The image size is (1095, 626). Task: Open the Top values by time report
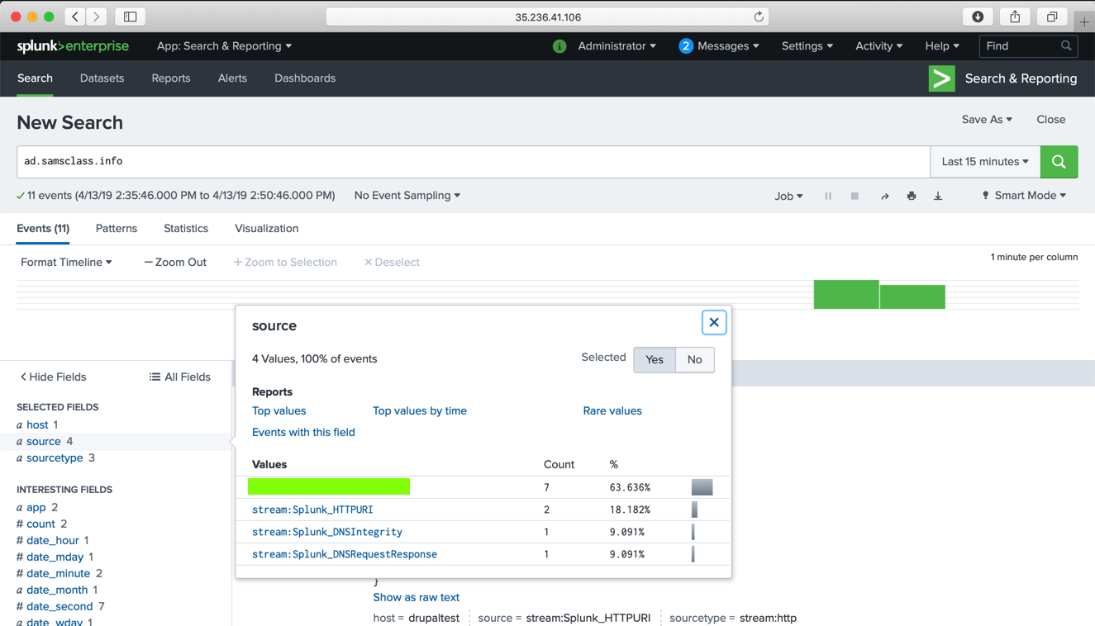pos(420,411)
